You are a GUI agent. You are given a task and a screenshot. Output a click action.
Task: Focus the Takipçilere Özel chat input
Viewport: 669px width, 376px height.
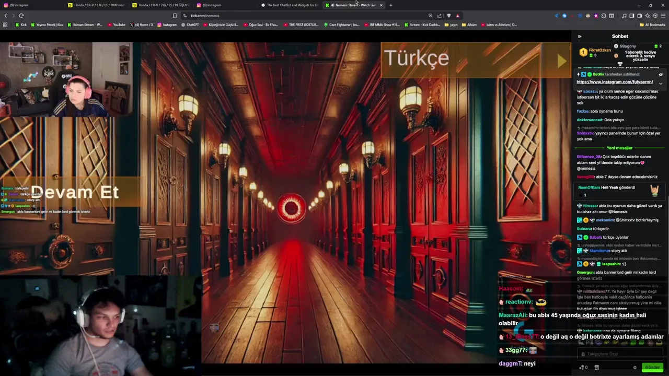[620, 354]
